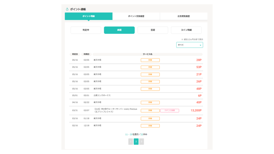View 詳細 of the 48P row
Image resolution: width=274 pixels, height=154 pixels.
(150, 89)
